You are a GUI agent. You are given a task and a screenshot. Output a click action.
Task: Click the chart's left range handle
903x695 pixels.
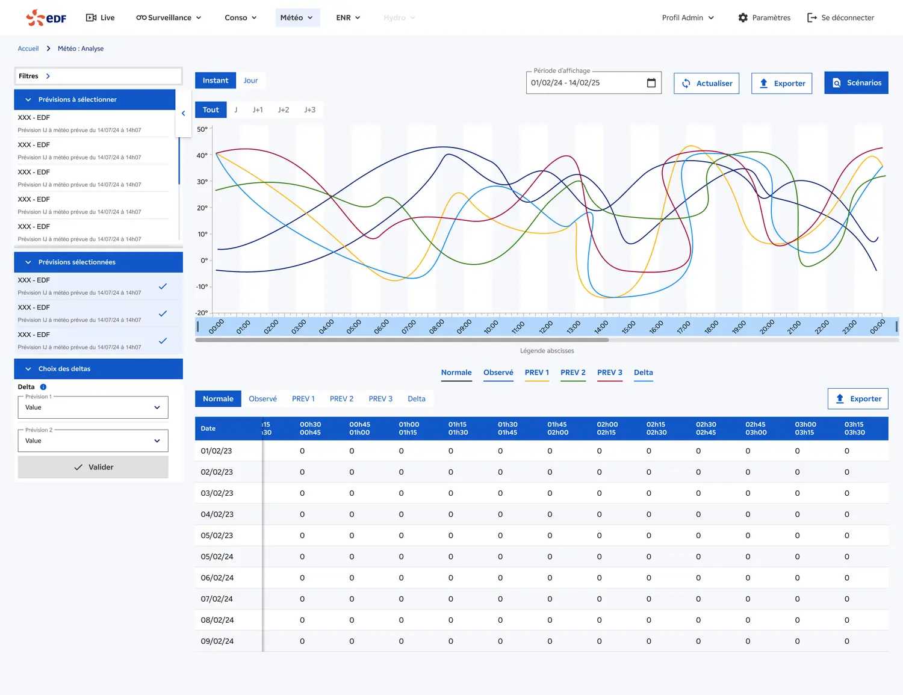pos(197,327)
